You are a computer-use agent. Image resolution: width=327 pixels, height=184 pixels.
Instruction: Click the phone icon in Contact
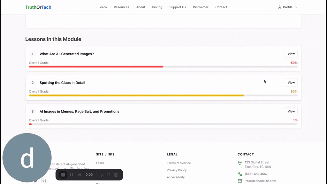(x=240, y=174)
